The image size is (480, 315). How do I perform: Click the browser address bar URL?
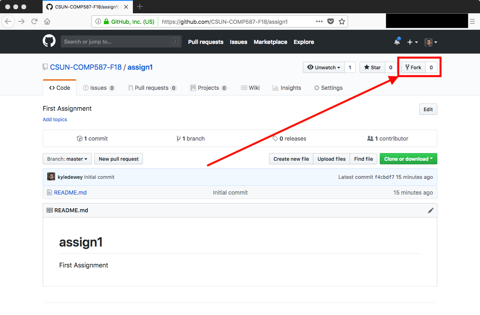coord(225,22)
